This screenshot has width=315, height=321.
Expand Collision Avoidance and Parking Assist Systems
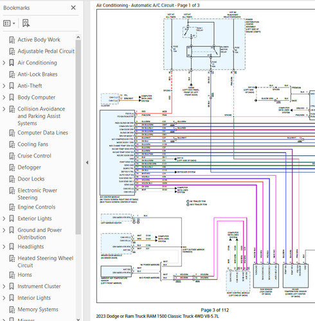pyautogui.click(x=4, y=109)
